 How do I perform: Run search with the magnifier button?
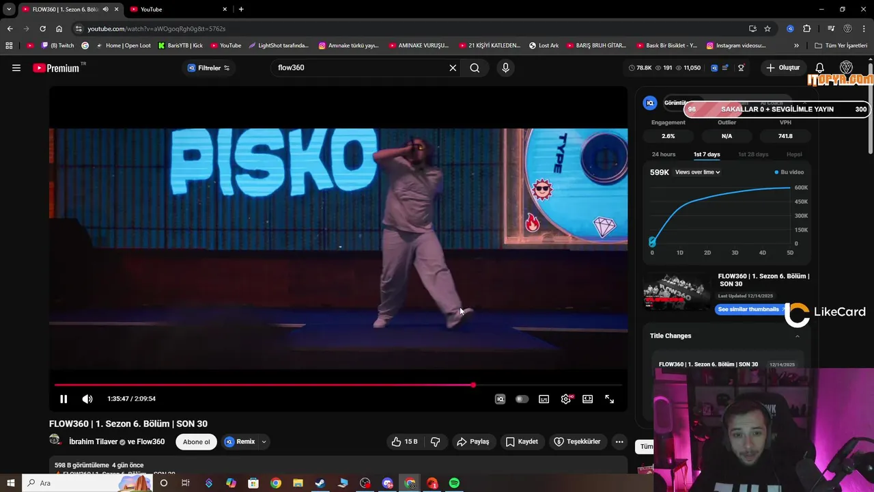point(475,68)
